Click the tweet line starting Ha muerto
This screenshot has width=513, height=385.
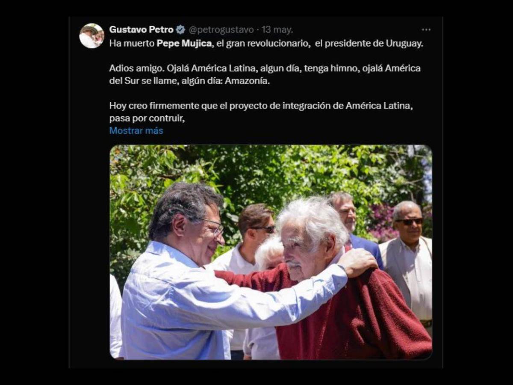[x=266, y=44]
